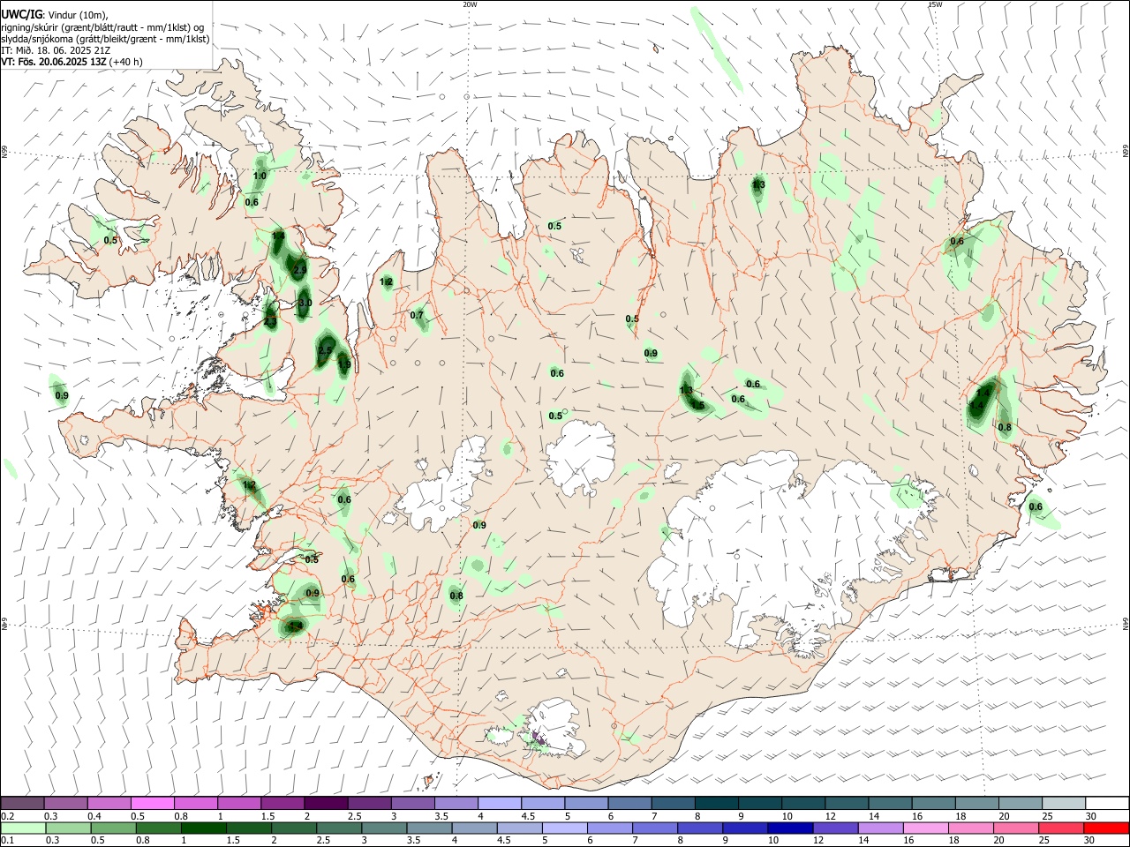Click the 'rigning/skúrir' legend description line
The height and width of the screenshot is (847, 1130).
pos(102,27)
